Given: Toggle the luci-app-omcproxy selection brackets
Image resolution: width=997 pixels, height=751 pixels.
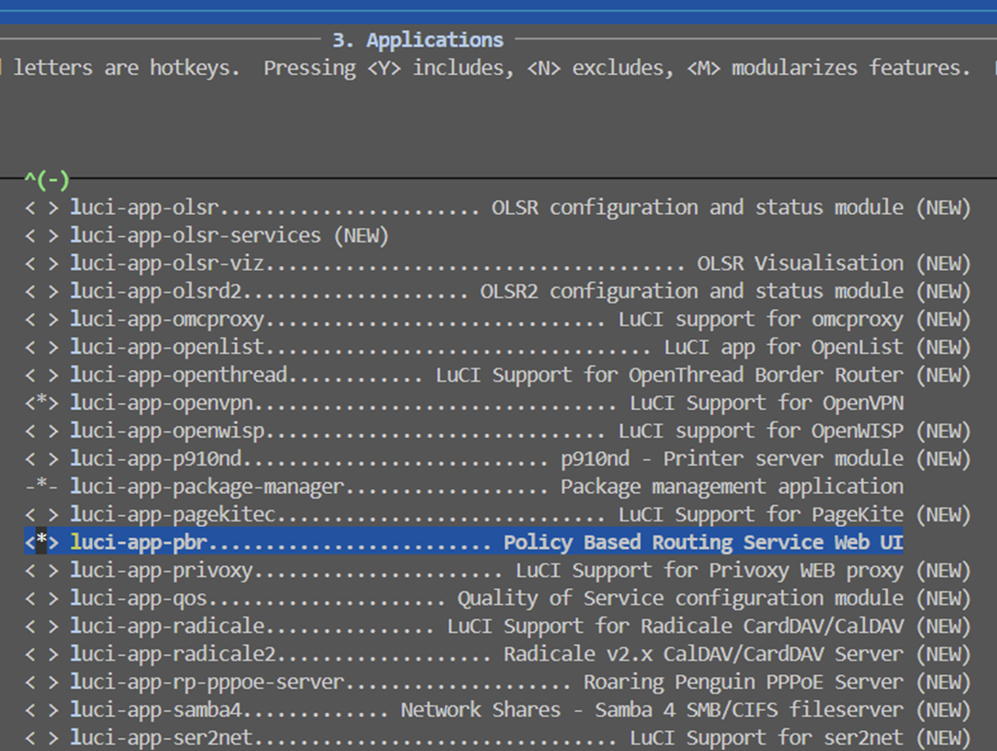Looking at the screenshot, I should click(42, 320).
